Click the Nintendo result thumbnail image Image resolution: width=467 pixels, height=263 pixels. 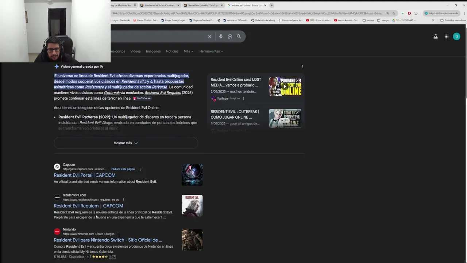click(192, 240)
